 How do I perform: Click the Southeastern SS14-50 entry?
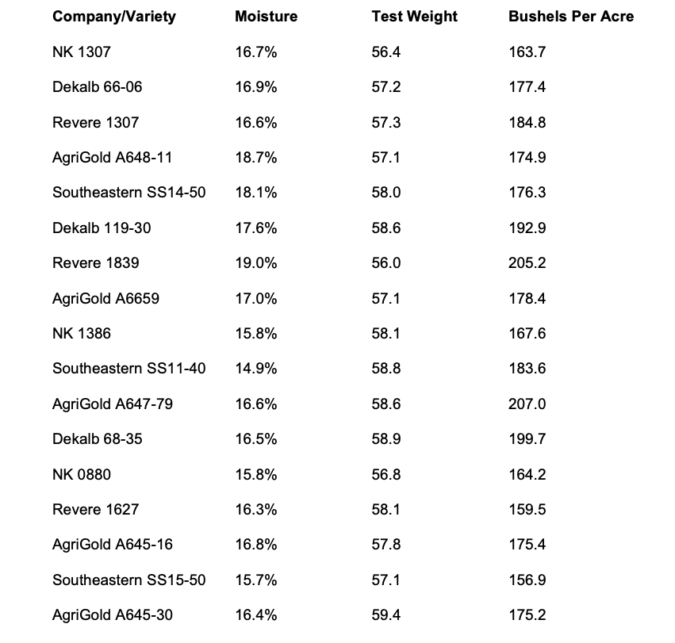129,193
